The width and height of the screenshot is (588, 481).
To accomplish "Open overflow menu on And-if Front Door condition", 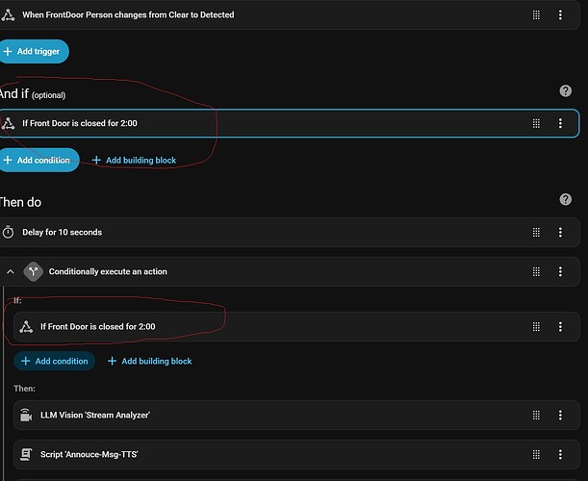I will pos(560,123).
